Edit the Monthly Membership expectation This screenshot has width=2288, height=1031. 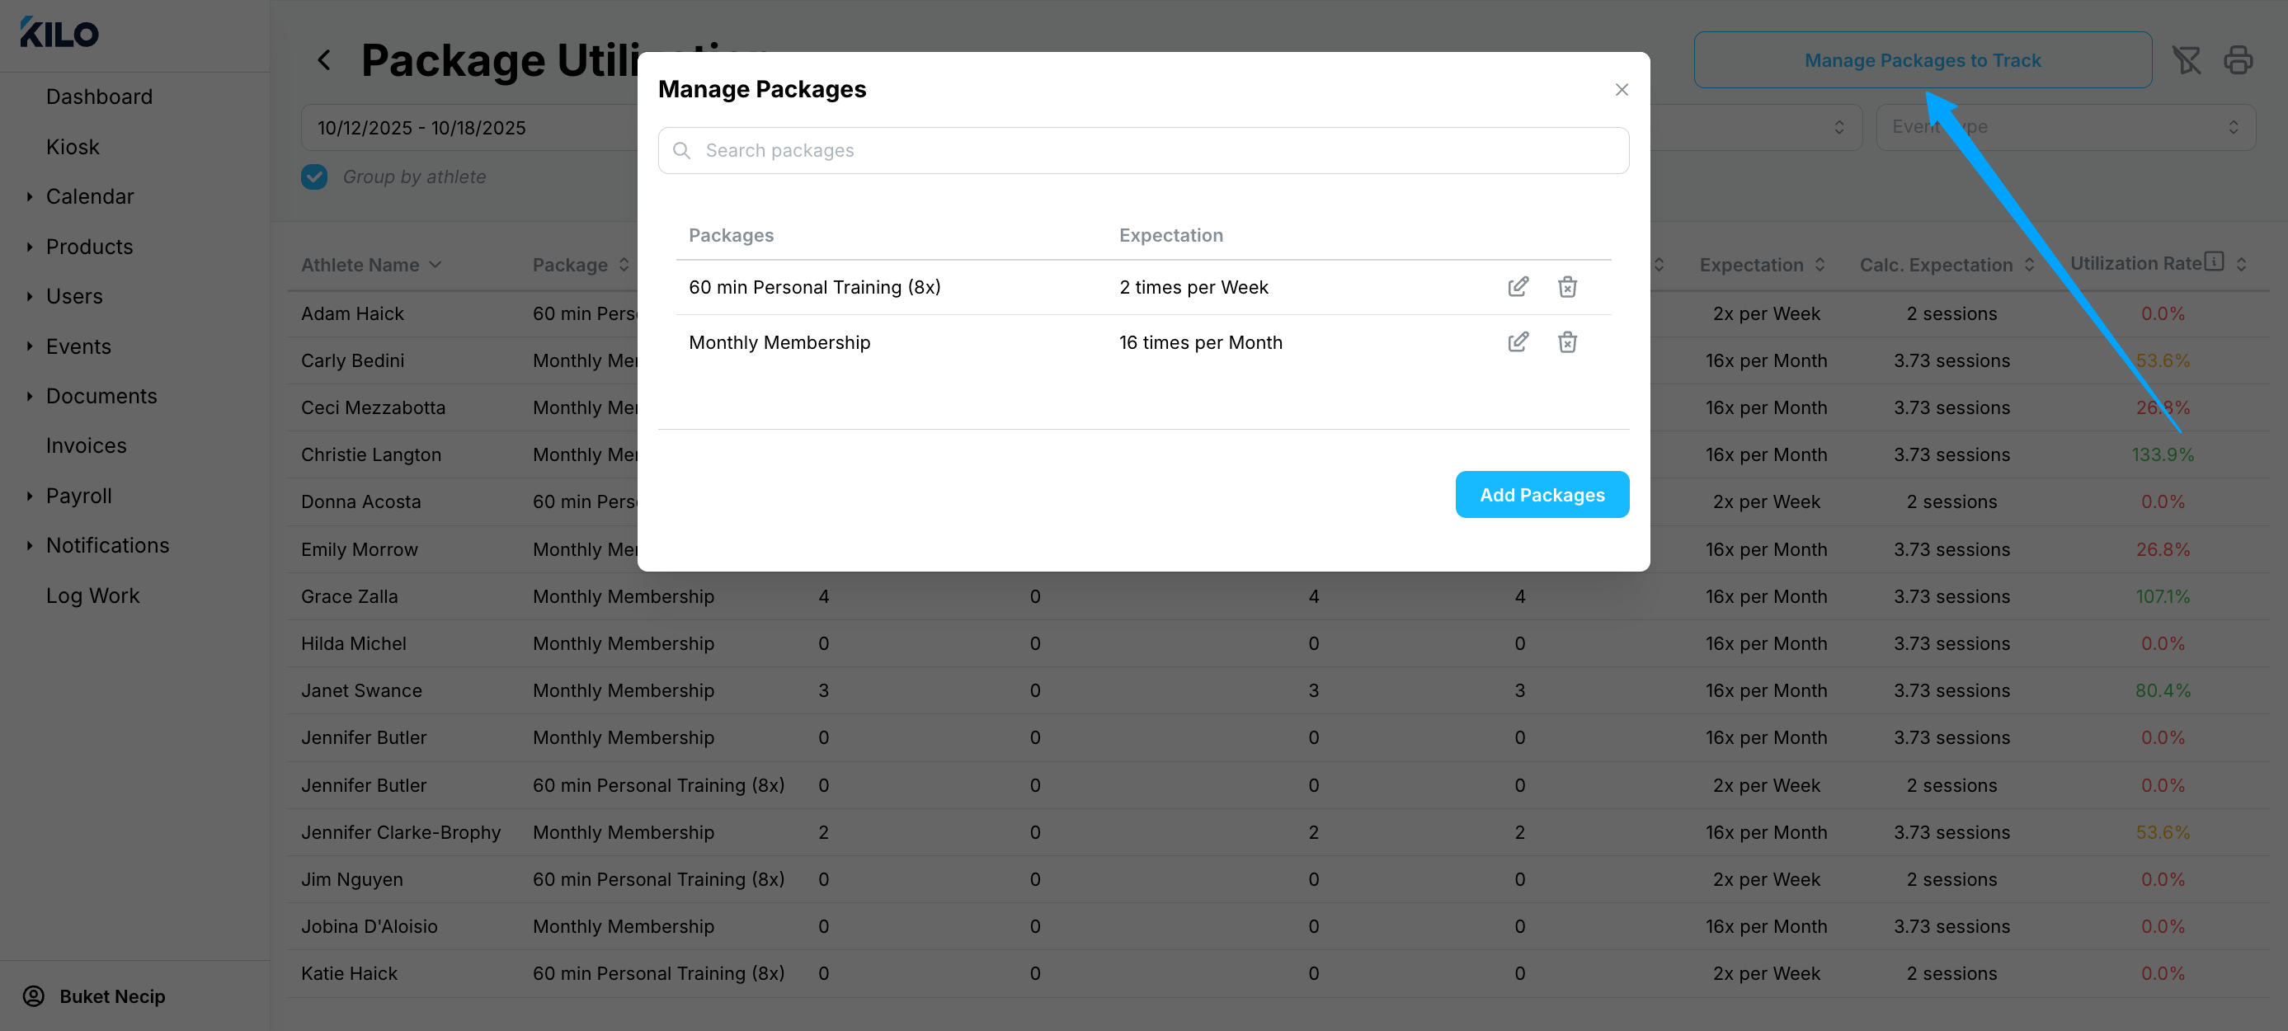tap(1518, 342)
